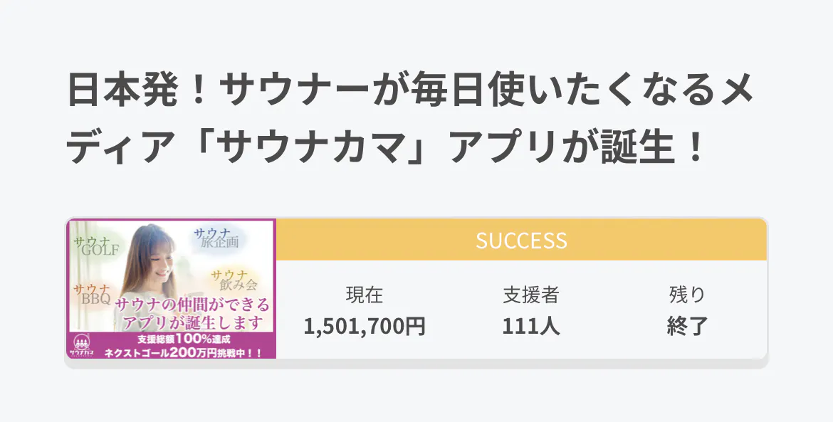Click the 111人 supporter count
Viewport: 833px width, 422px height.
click(530, 326)
